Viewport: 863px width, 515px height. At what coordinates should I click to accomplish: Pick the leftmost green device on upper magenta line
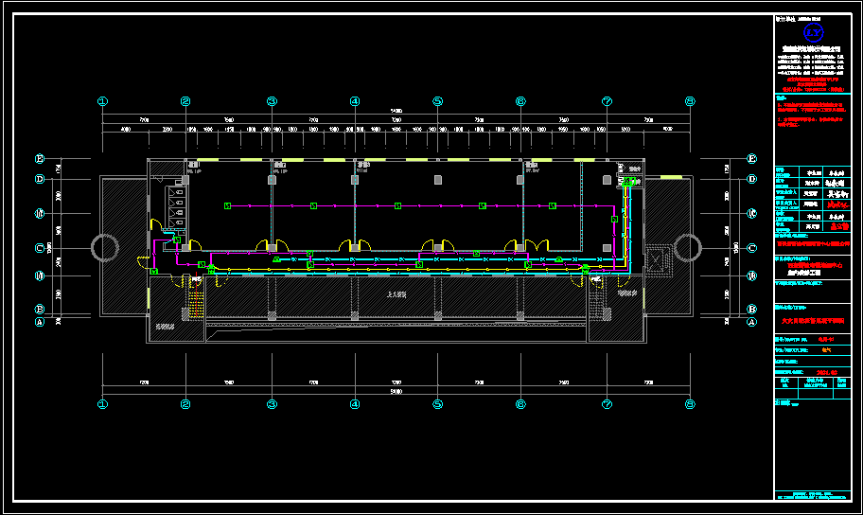[227, 205]
